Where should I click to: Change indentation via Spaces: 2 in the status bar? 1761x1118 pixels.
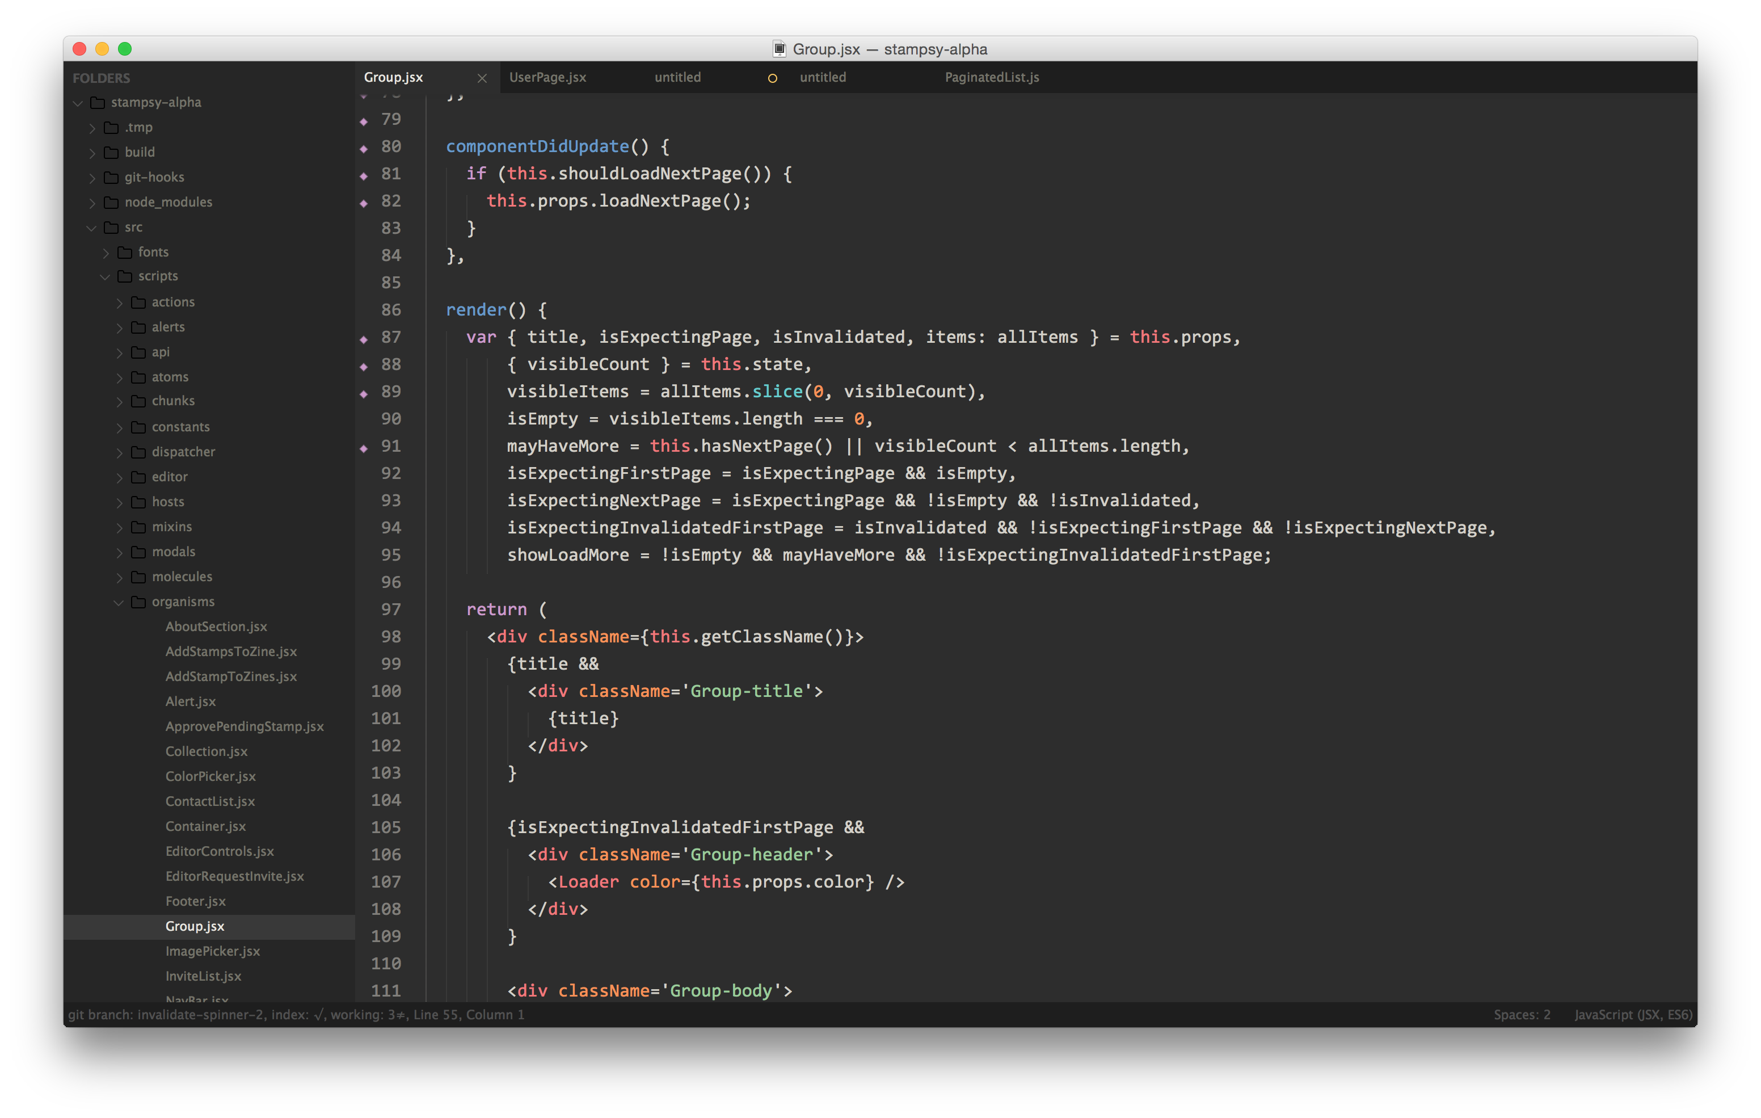click(1521, 1014)
